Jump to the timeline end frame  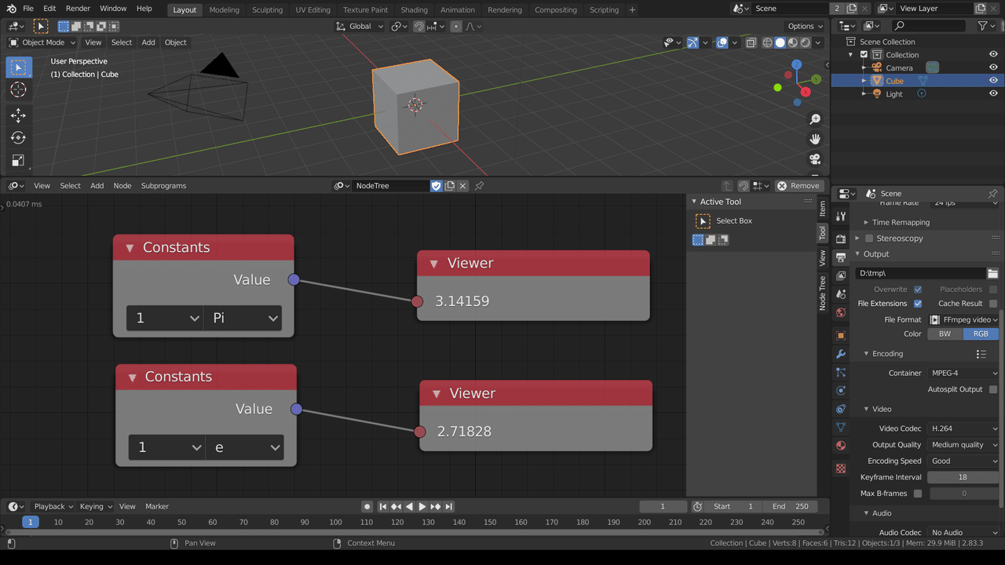point(449,507)
